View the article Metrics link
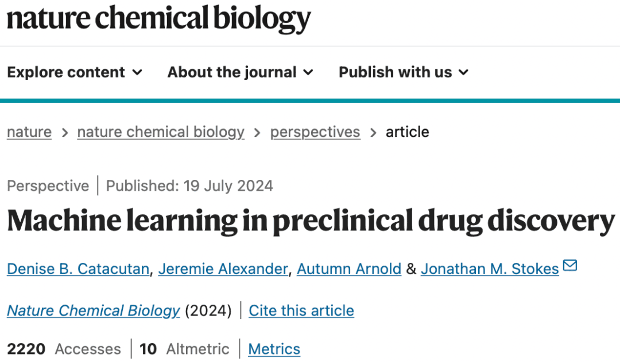The image size is (620, 362). (x=274, y=349)
